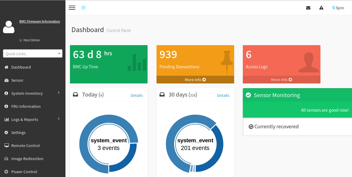Click the Remote Control monitor icon
The width and height of the screenshot is (352, 177).
(6, 146)
